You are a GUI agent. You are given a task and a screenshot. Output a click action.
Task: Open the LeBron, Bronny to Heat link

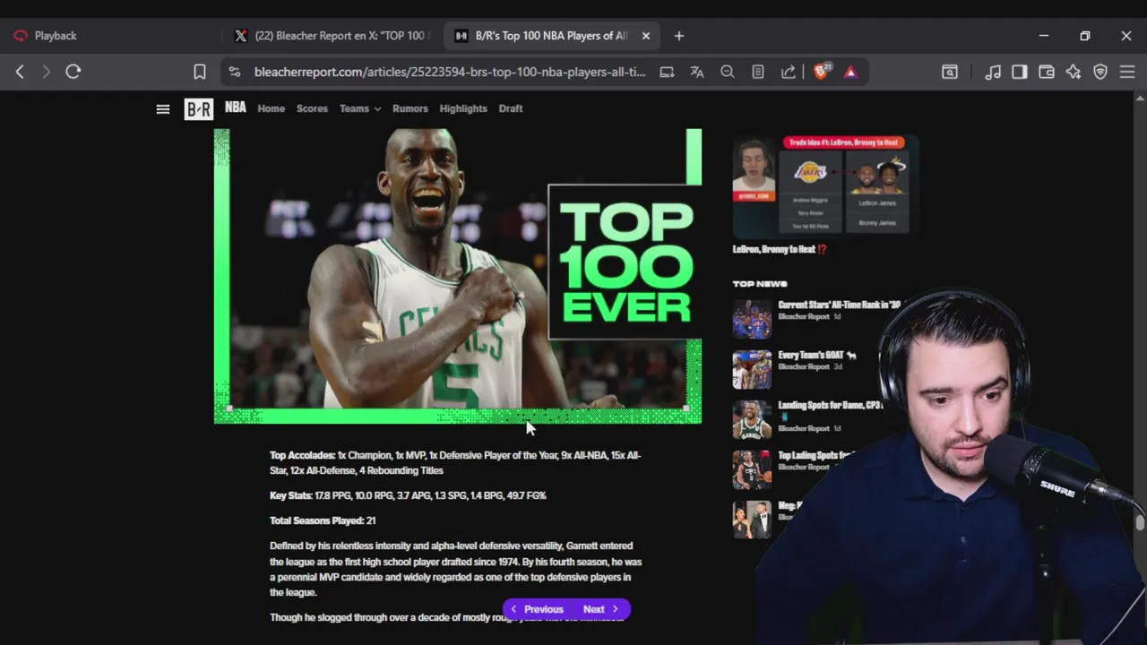point(780,249)
